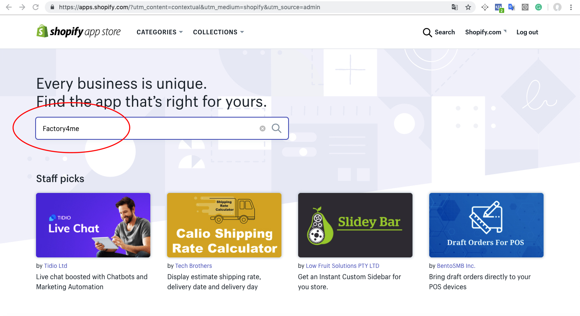Viewport: 580px width, 316px height.
Task: Go forward in browser history
Action: (22, 7)
